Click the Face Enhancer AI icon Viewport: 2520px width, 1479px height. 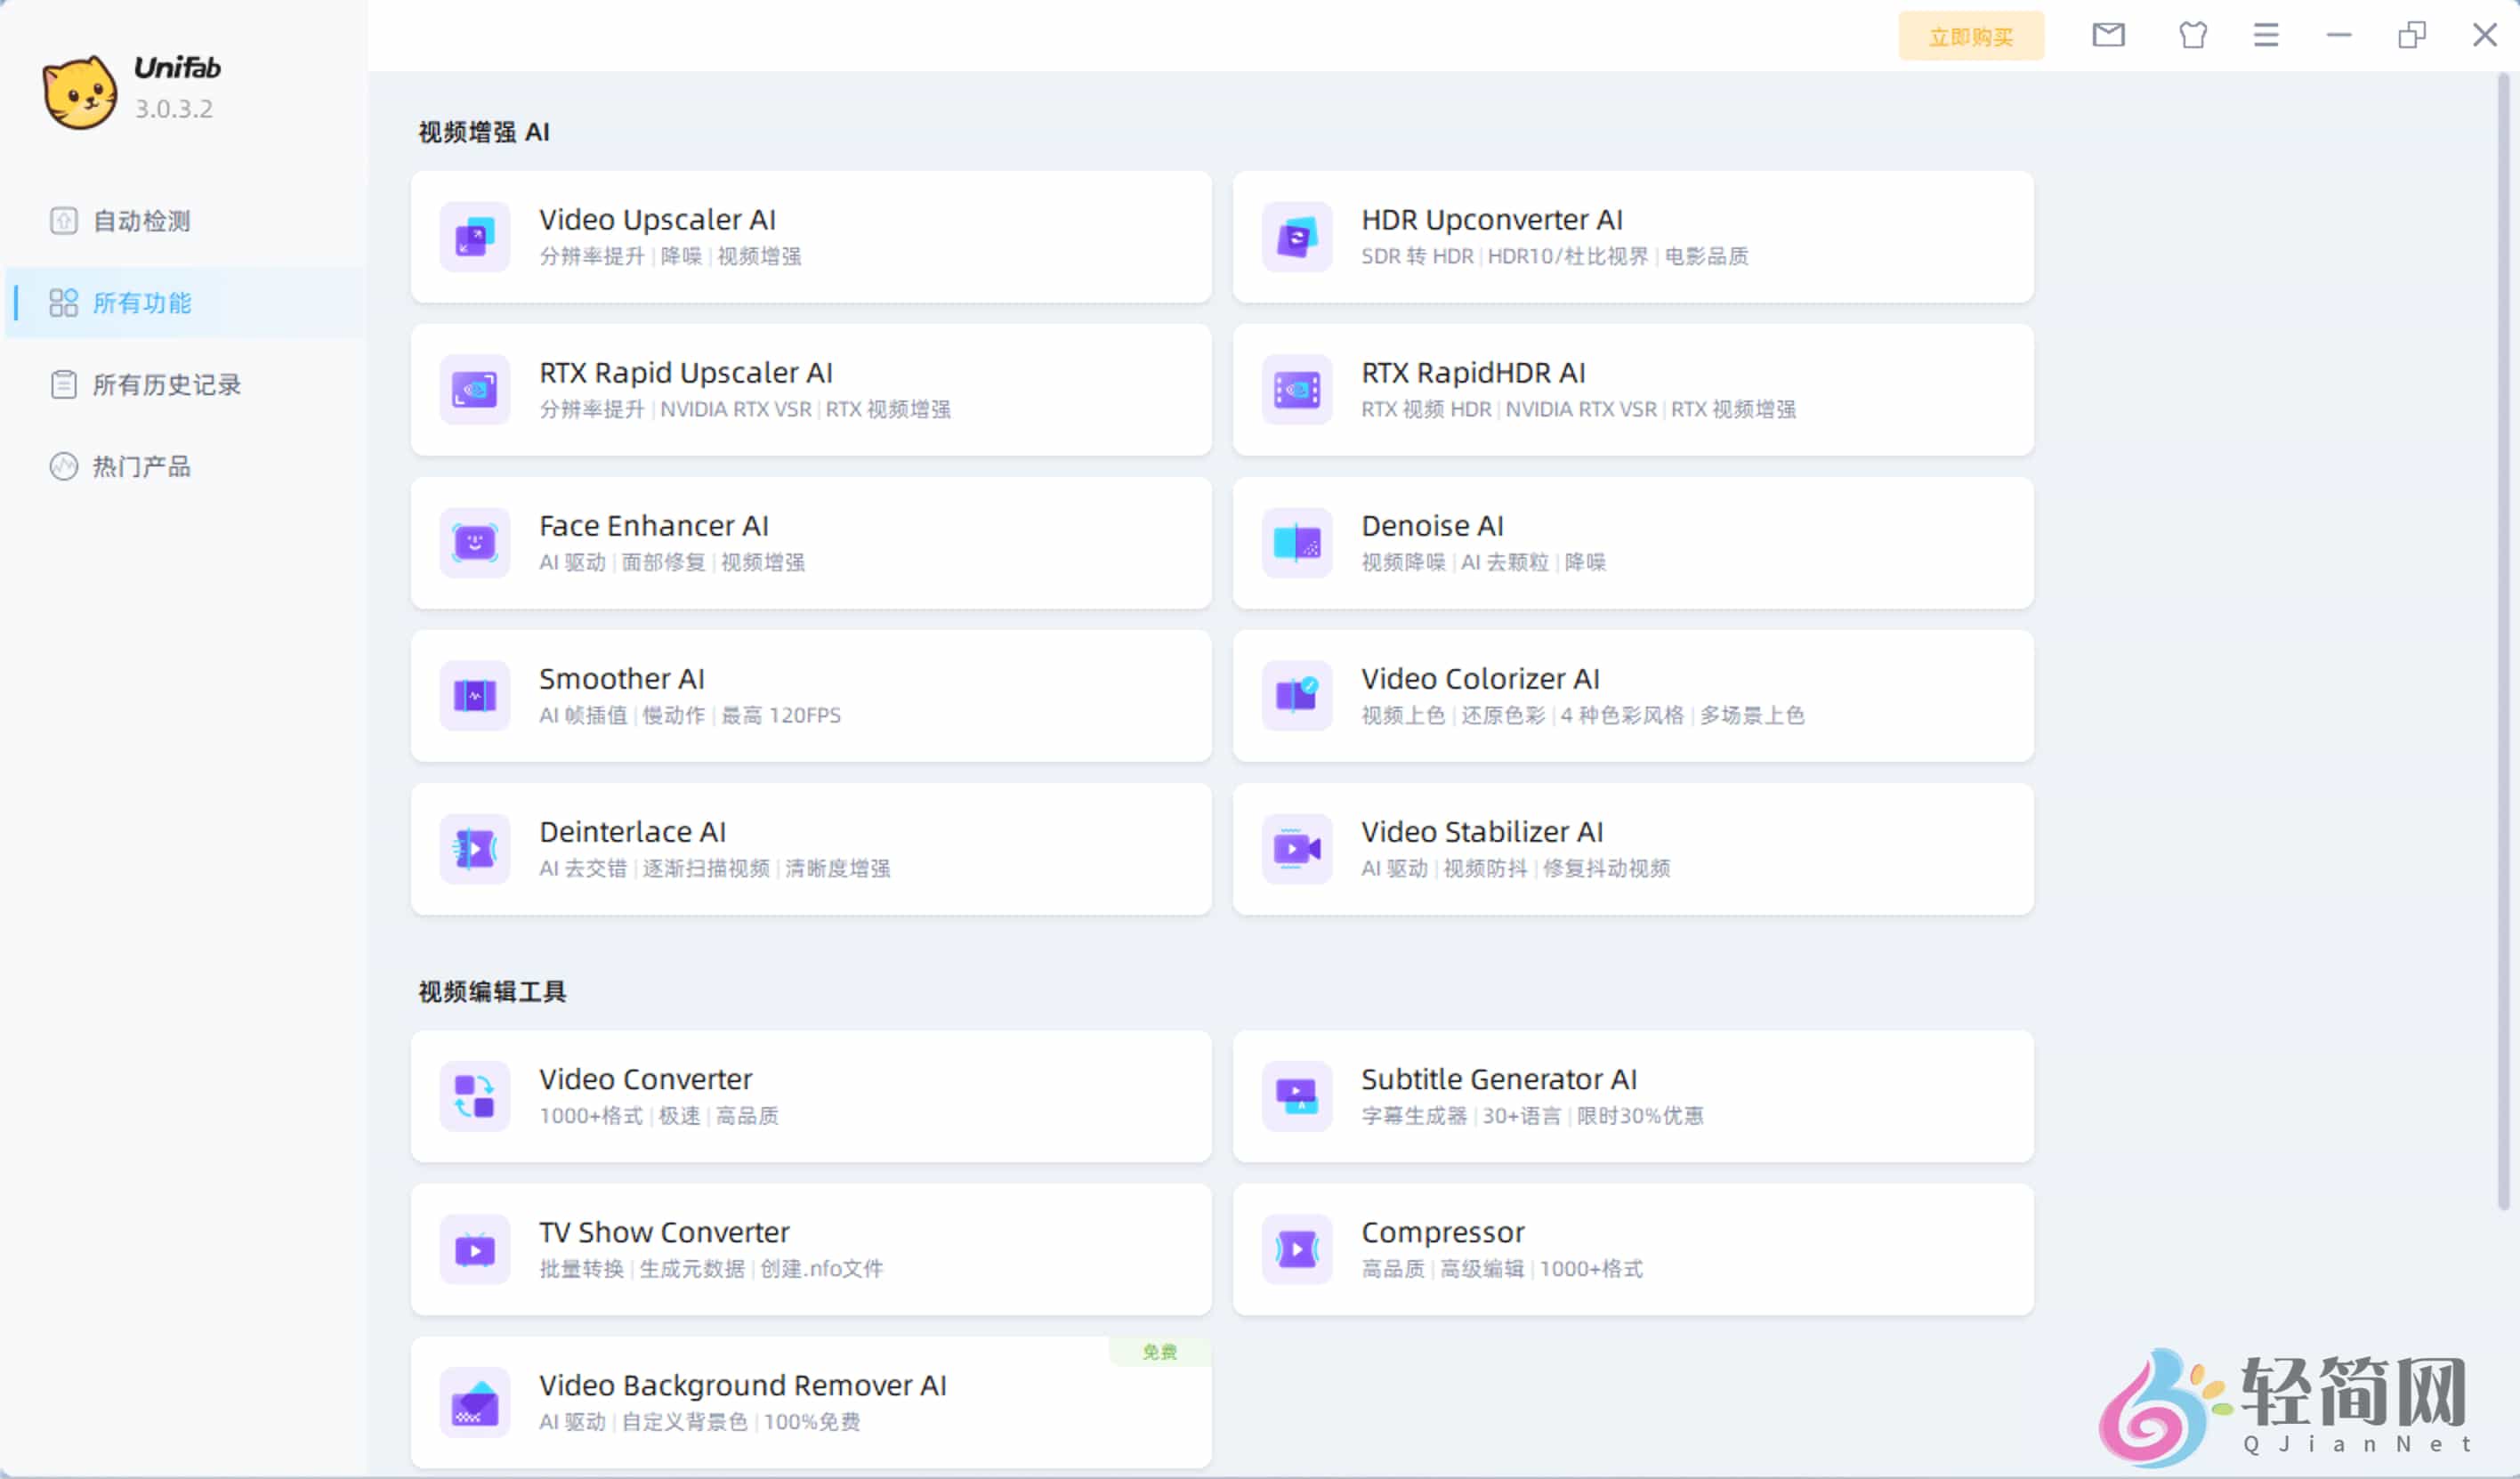(475, 543)
